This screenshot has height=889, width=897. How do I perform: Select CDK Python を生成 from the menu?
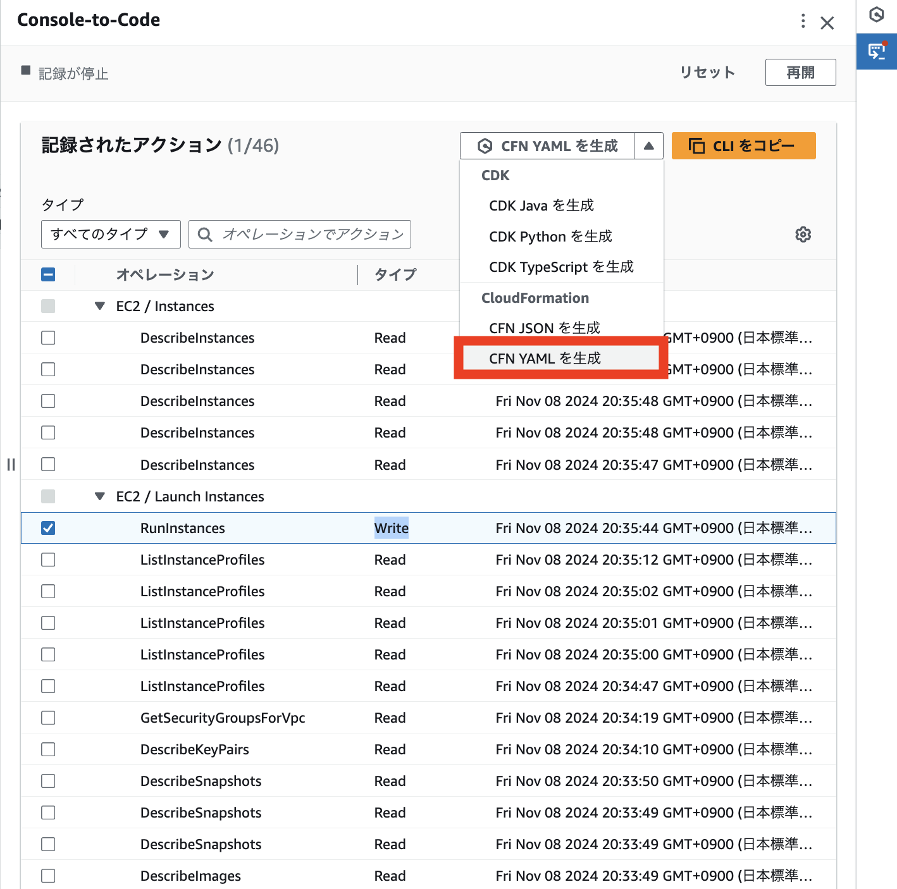pyautogui.click(x=550, y=236)
